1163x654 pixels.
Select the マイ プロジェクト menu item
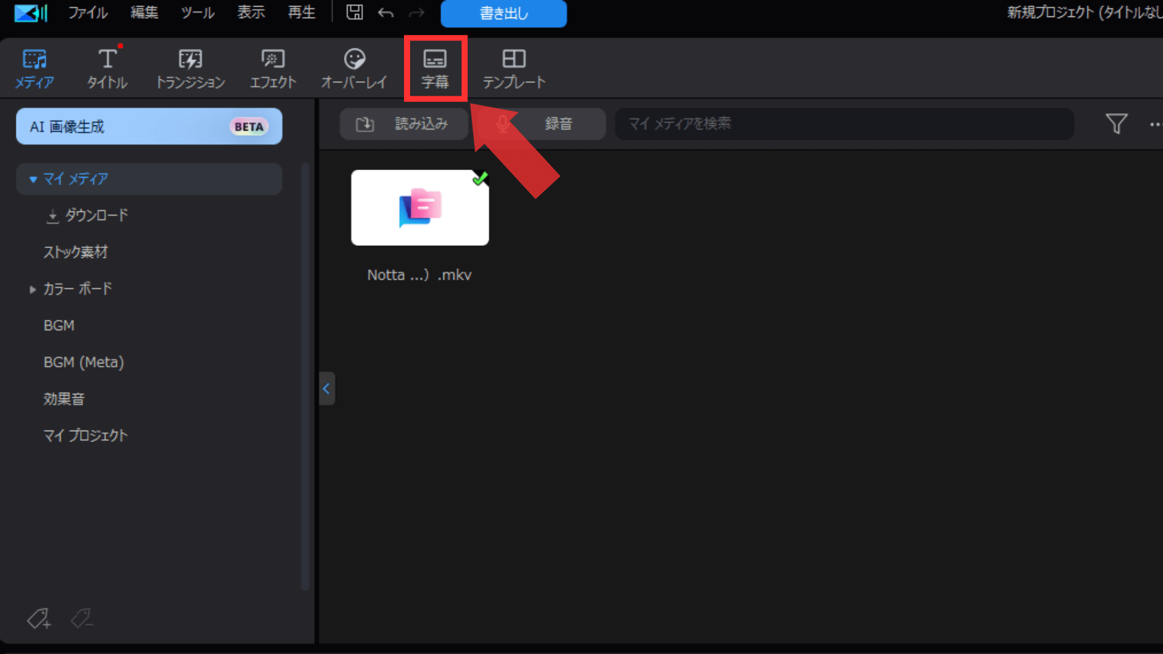click(85, 435)
